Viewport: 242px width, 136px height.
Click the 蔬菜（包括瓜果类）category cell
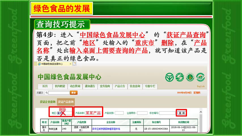click(82, 129)
